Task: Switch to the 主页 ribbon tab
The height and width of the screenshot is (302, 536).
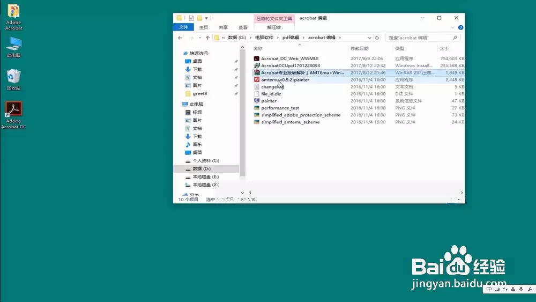Action: tap(203, 27)
